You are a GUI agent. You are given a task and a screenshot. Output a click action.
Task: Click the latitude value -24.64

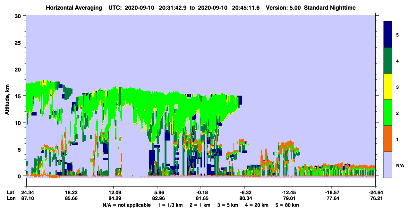[375, 193]
